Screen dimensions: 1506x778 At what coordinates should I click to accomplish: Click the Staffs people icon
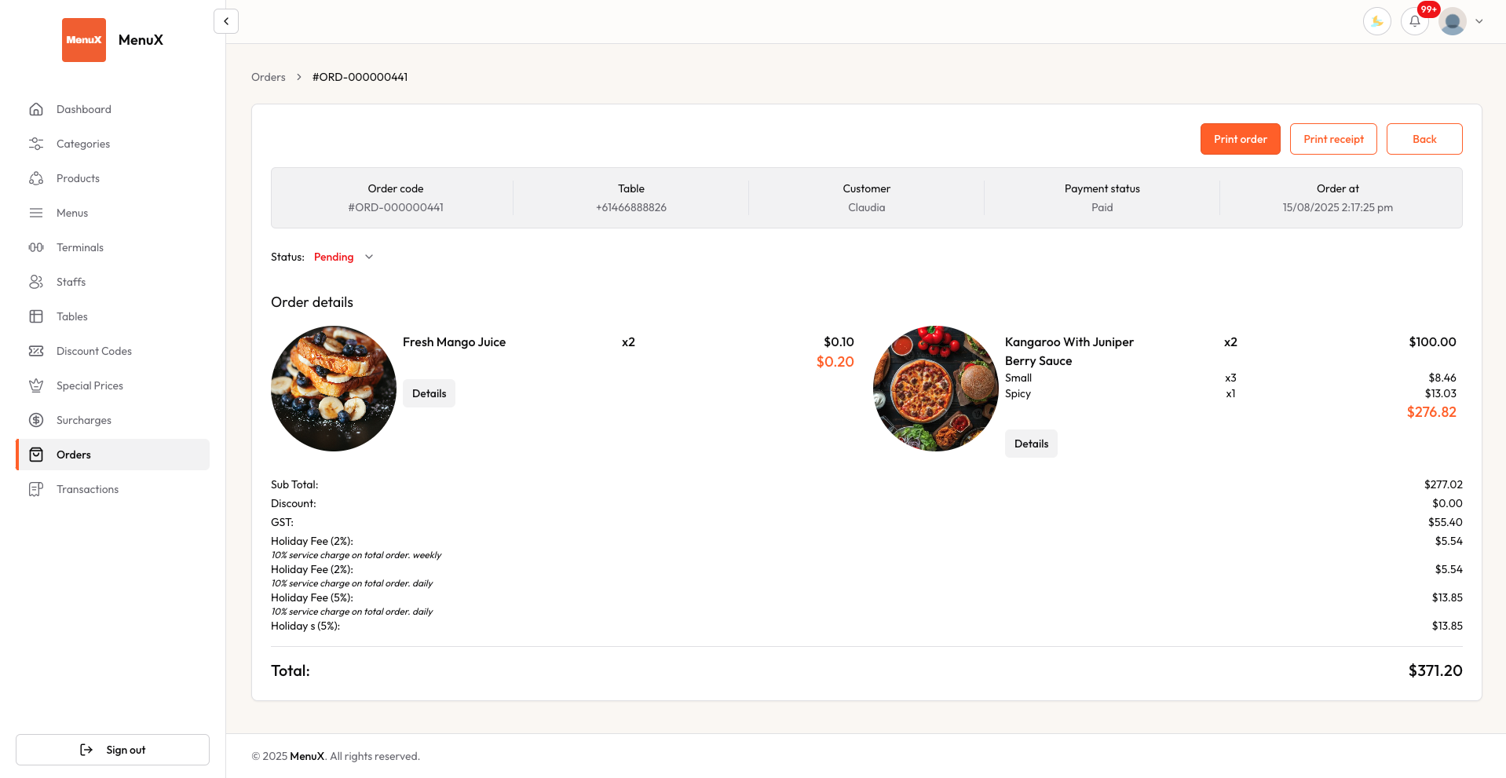point(36,282)
